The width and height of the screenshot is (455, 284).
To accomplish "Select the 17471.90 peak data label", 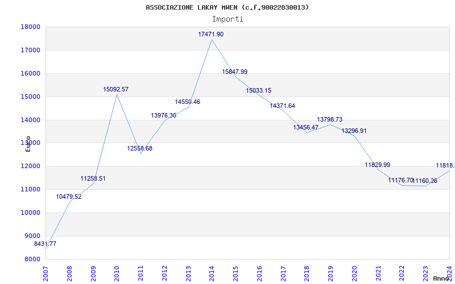I will (211, 34).
